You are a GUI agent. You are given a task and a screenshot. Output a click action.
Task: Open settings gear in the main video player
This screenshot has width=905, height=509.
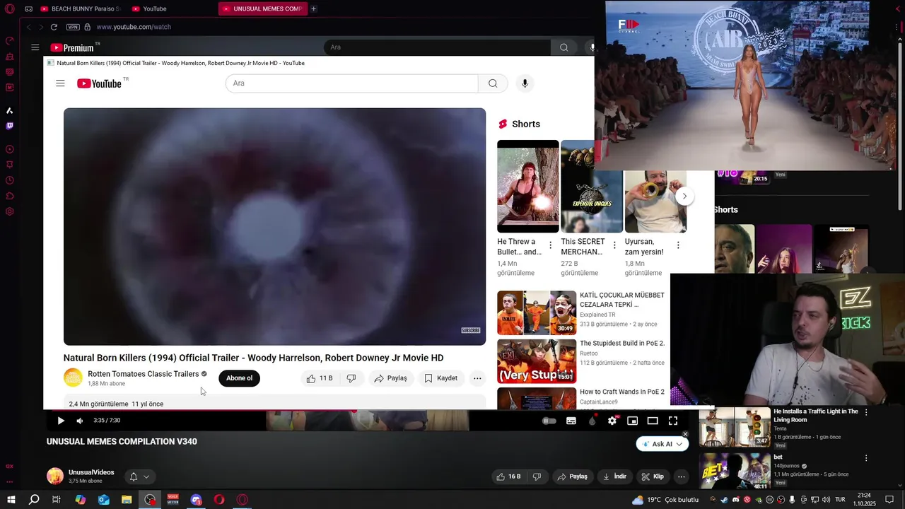click(612, 421)
